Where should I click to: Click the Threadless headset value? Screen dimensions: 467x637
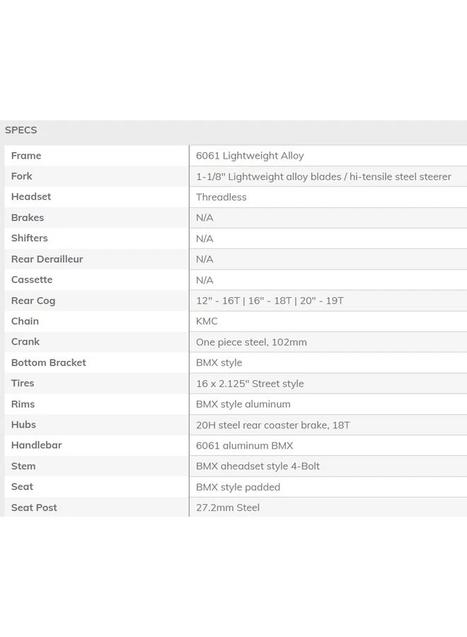[221, 197]
